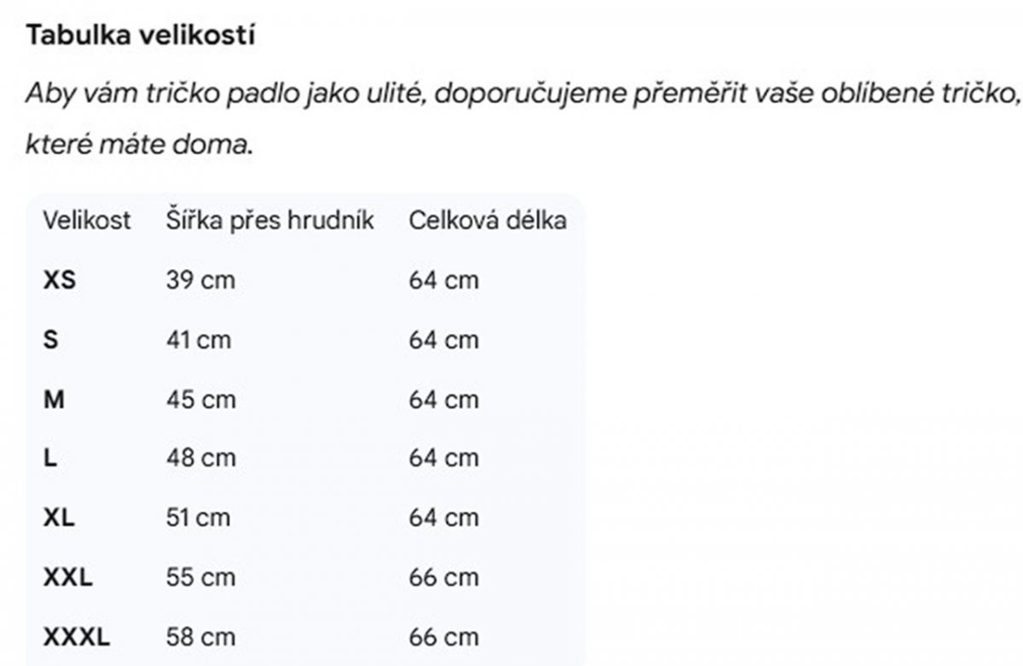Click the 51 cm chest width value
Image resolution: width=1023 pixels, height=666 pixels.
199,517
